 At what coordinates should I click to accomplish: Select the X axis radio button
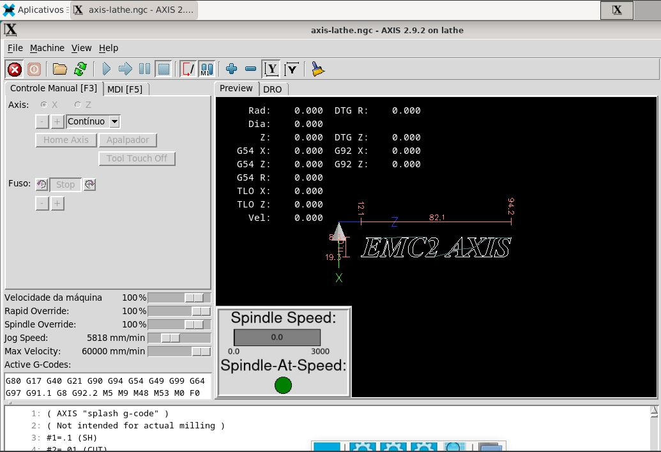tap(44, 105)
